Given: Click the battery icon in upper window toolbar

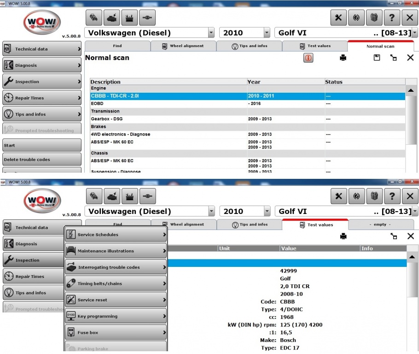Looking at the screenshot, I should [x=129, y=18].
